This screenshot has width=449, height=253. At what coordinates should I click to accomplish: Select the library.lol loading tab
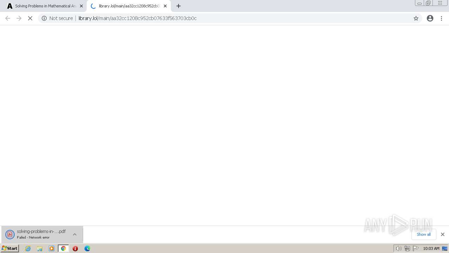tap(128, 6)
